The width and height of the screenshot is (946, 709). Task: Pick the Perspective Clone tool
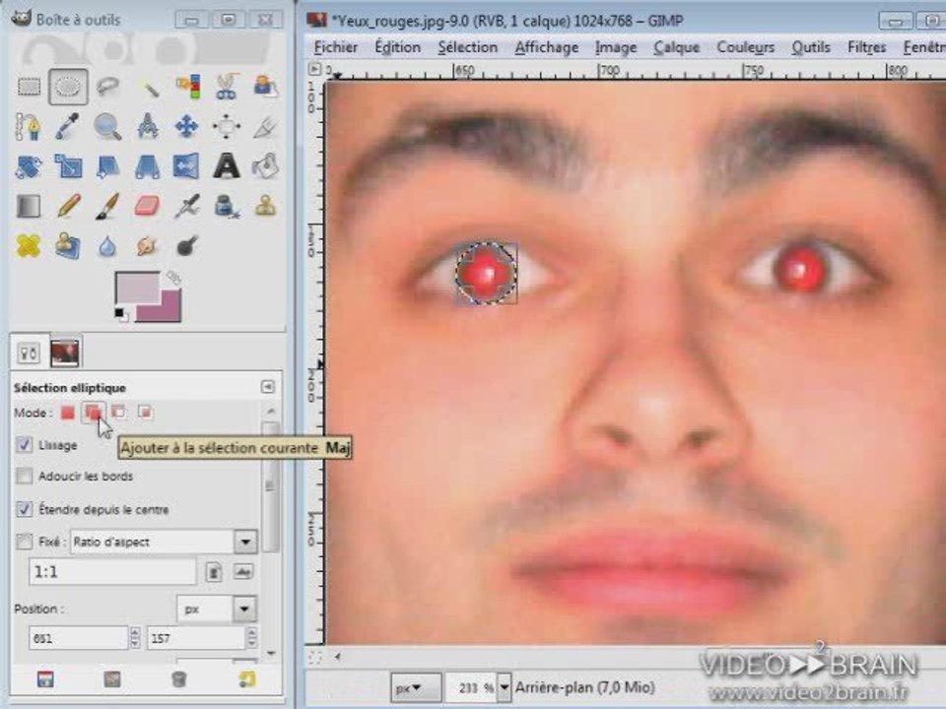(68, 246)
